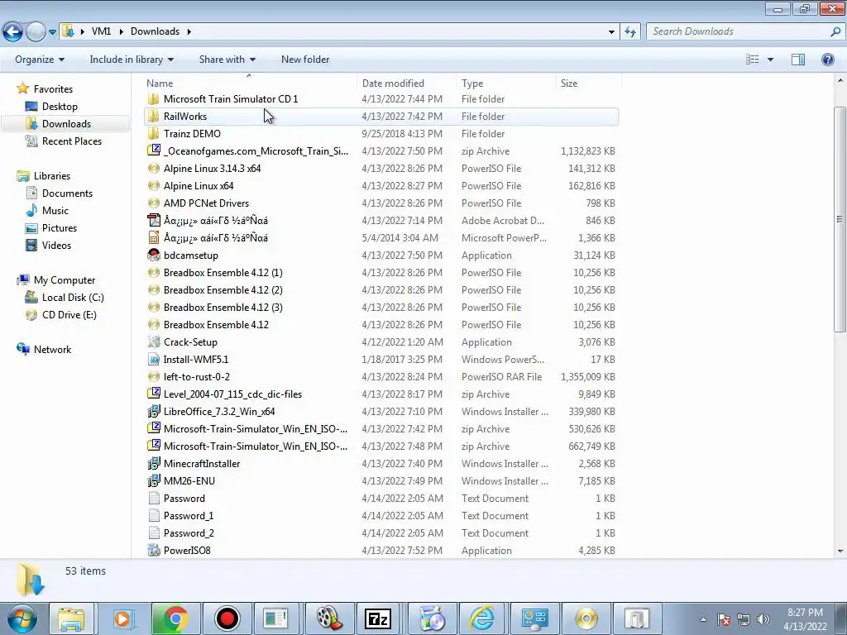Open the Include in library menu
Viewport: 847px width, 635px height.
pos(132,60)
